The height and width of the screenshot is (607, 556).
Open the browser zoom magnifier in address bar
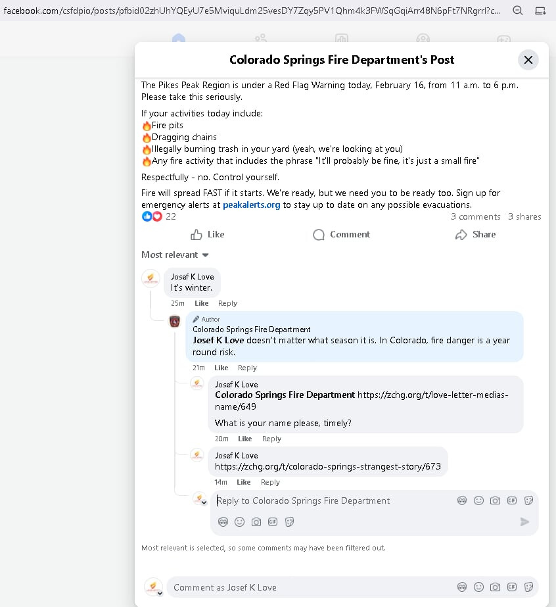click(518, 11)
